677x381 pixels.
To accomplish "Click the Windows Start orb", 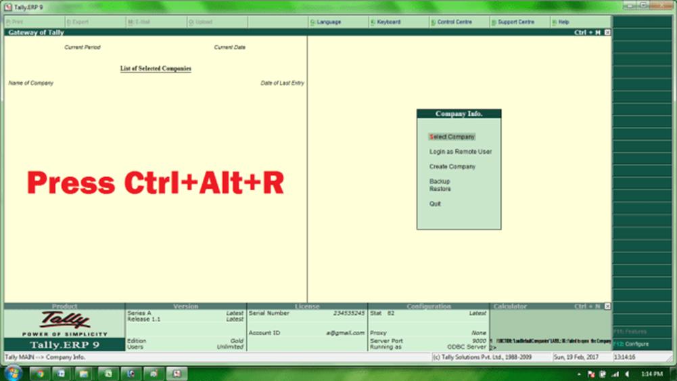I will click(12, 373).
